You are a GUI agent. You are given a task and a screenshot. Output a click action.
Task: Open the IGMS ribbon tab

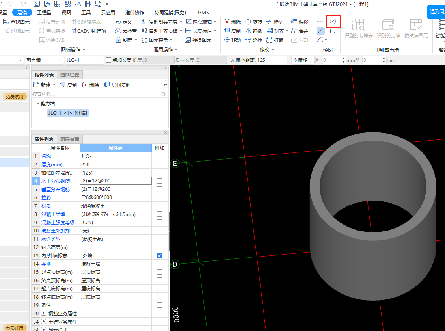coord(202,13)
